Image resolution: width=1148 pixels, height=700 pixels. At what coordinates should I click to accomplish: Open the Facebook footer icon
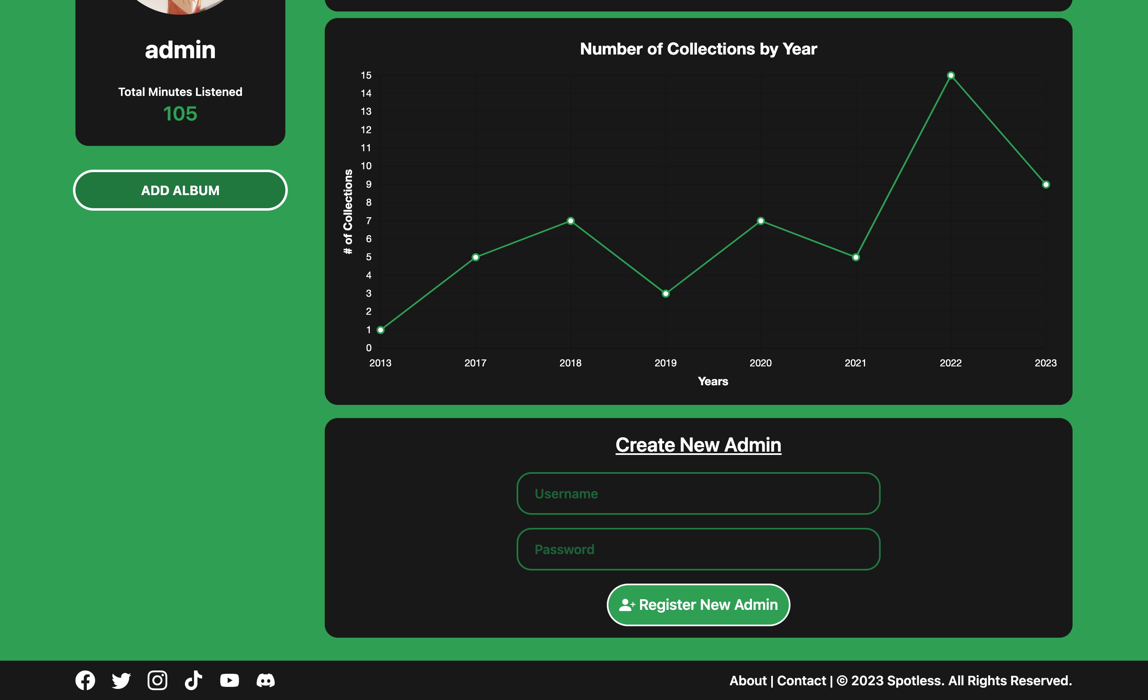pos(85,680)
